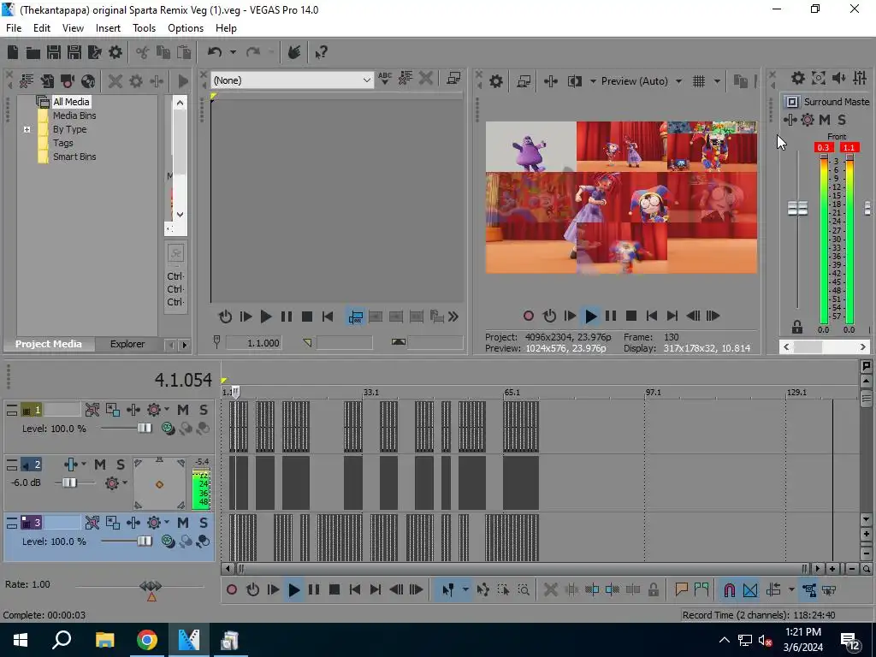Click the Insert Marker icon

681,590
